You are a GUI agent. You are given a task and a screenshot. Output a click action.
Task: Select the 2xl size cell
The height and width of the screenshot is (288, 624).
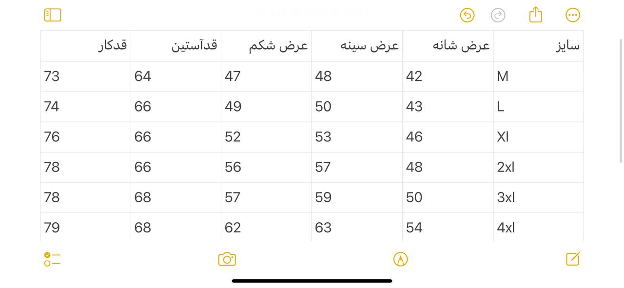538,167
